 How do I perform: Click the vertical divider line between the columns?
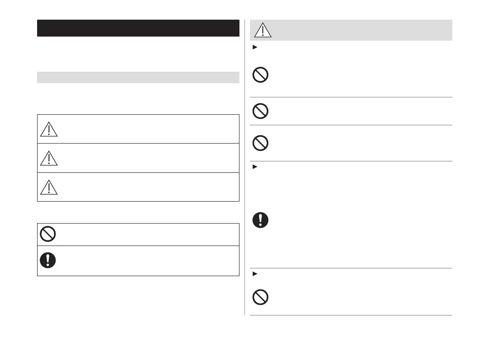pyautogui.click(x=245, y=183)
